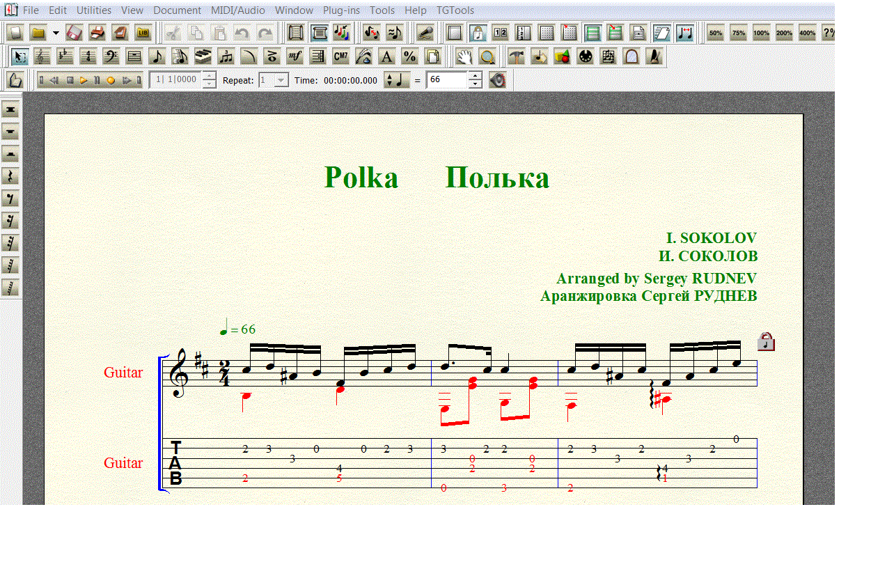Set zoom to 75%
The image size is (887, 569).
[x=739, y=33]
